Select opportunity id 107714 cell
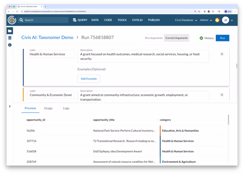Screen dimensions: 244x174 32,141
